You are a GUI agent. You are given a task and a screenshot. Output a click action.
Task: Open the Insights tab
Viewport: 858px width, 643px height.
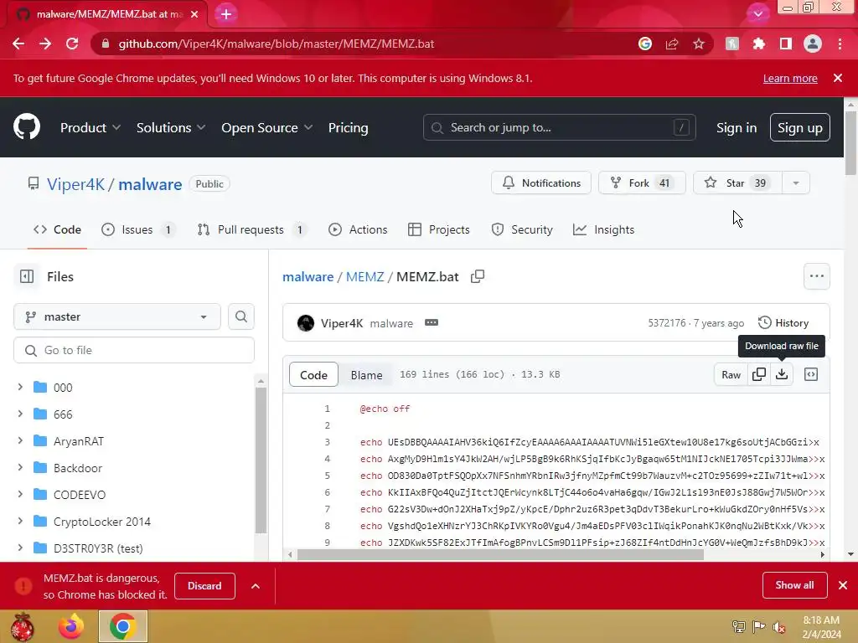603,229
